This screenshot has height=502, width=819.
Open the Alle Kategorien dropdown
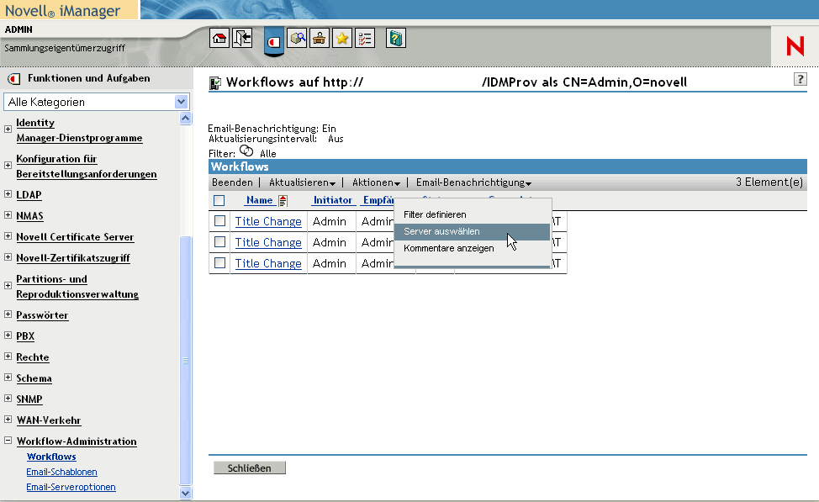(x=97, y=102)
